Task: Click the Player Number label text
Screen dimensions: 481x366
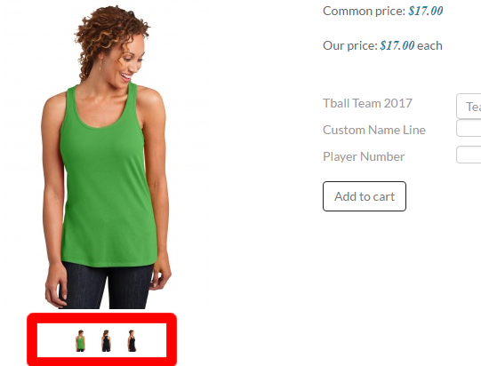Action: tap(364, 156)
